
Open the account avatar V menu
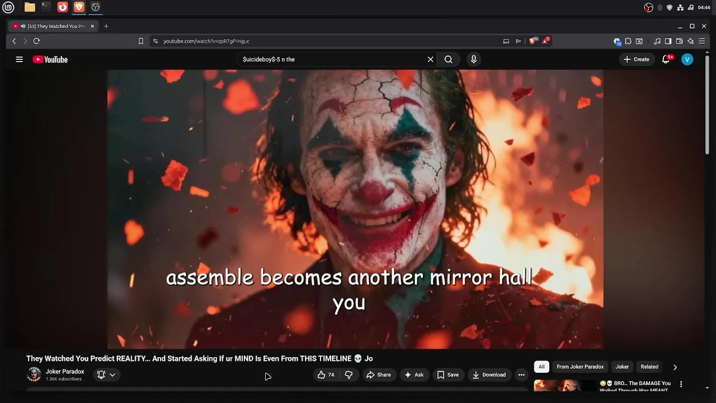687,59
